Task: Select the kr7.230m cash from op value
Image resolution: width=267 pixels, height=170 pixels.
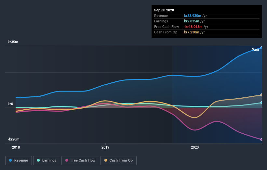Action: coord(192,32)
